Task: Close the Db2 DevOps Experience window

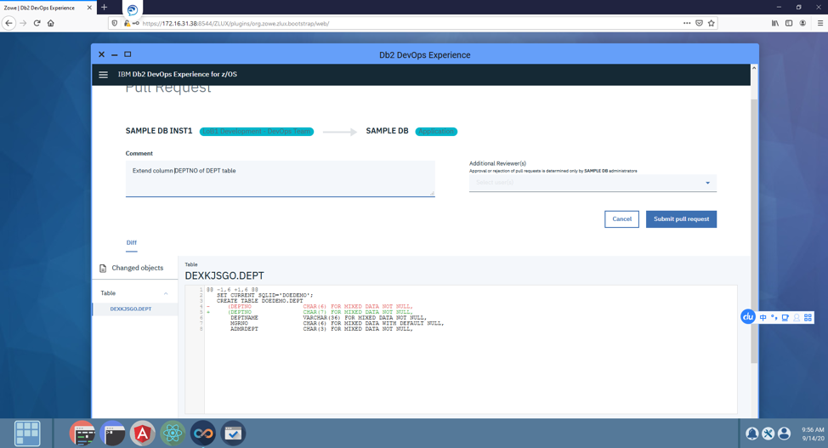Action: point(101,54)
